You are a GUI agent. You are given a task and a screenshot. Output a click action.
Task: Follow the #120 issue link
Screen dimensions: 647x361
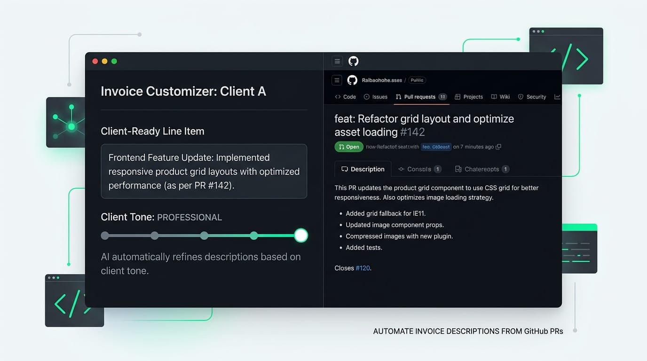pyautogui.click(x=363, y=268)
